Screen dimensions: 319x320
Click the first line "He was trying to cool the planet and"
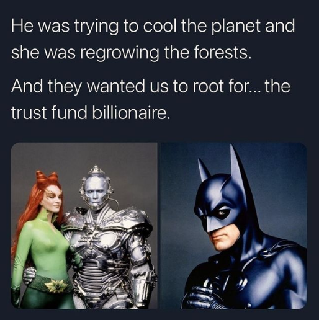pos(153,27)
